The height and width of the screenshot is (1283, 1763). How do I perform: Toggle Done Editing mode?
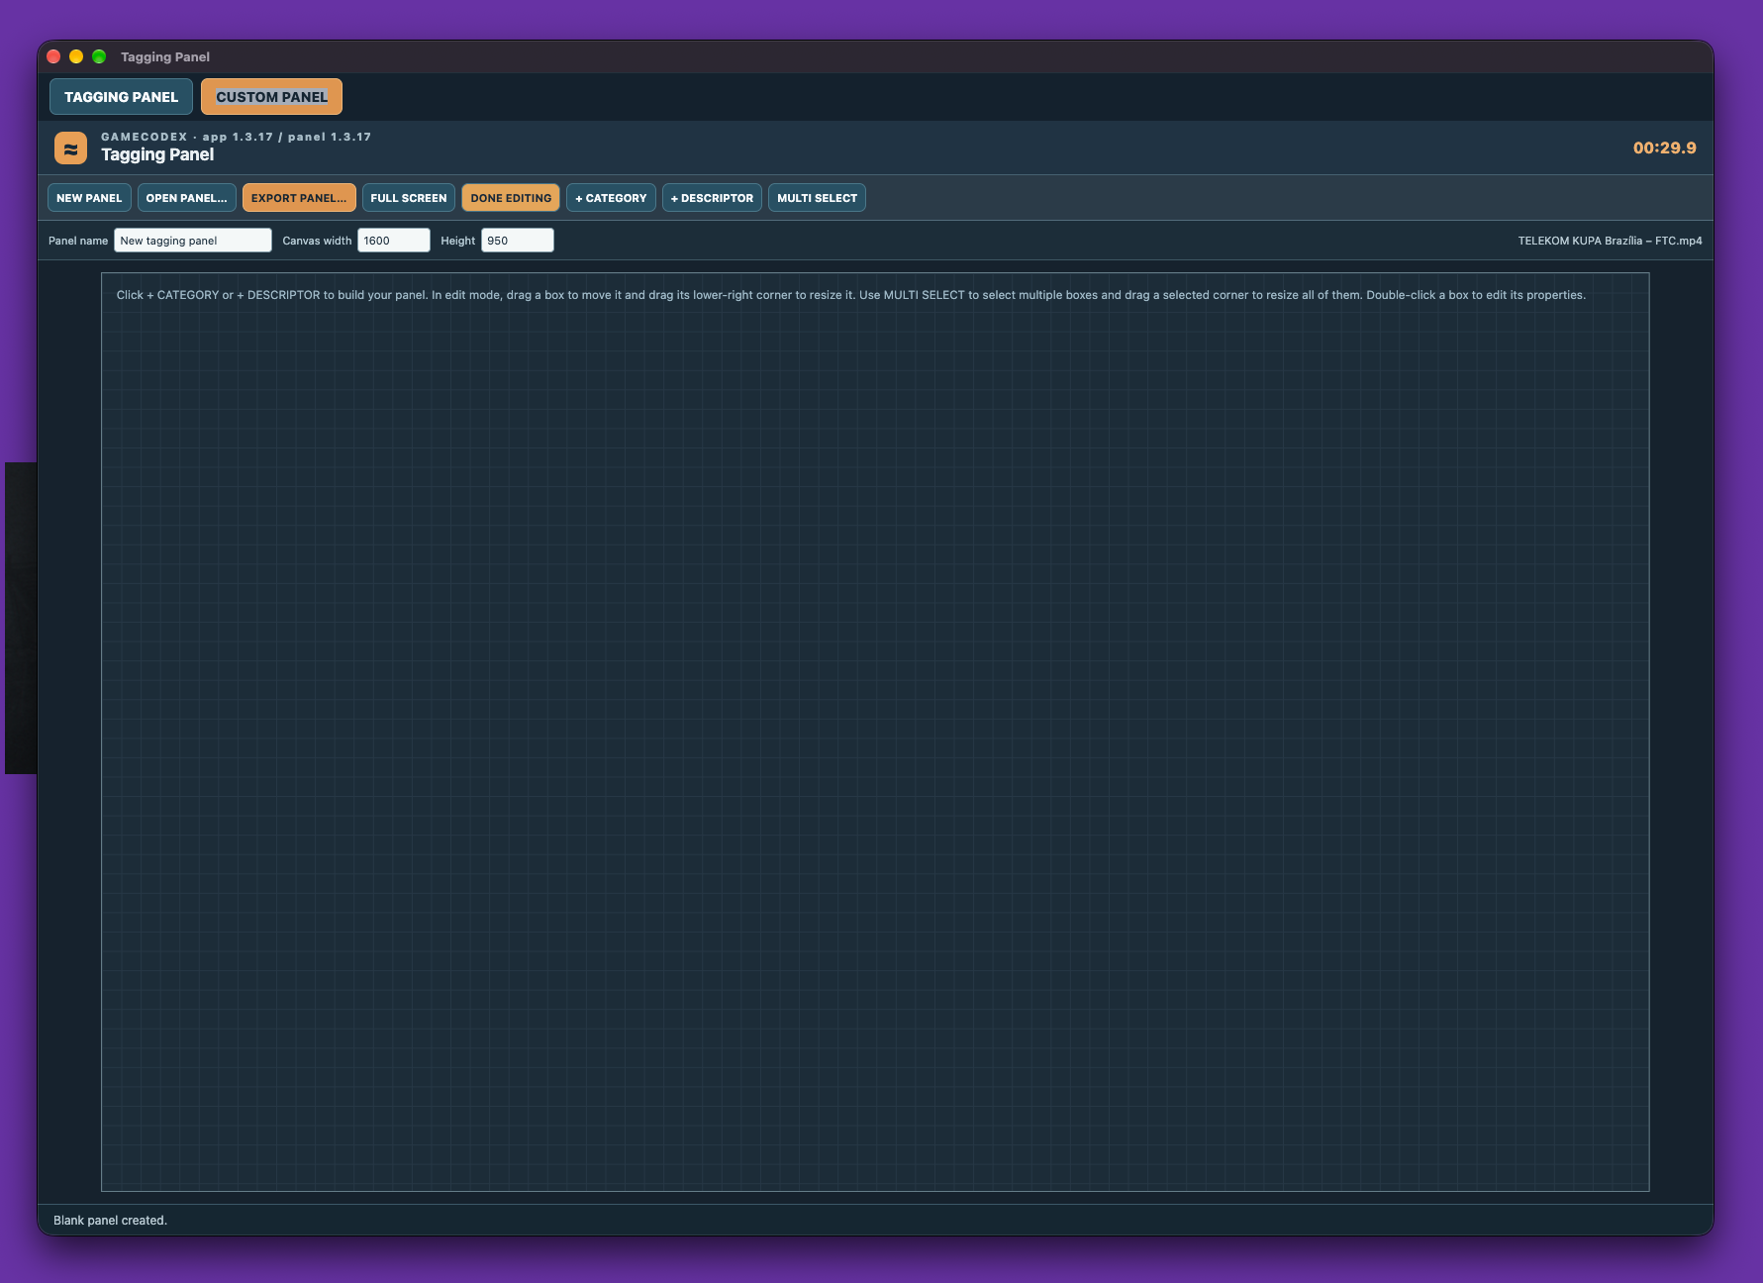pos(511,198)
